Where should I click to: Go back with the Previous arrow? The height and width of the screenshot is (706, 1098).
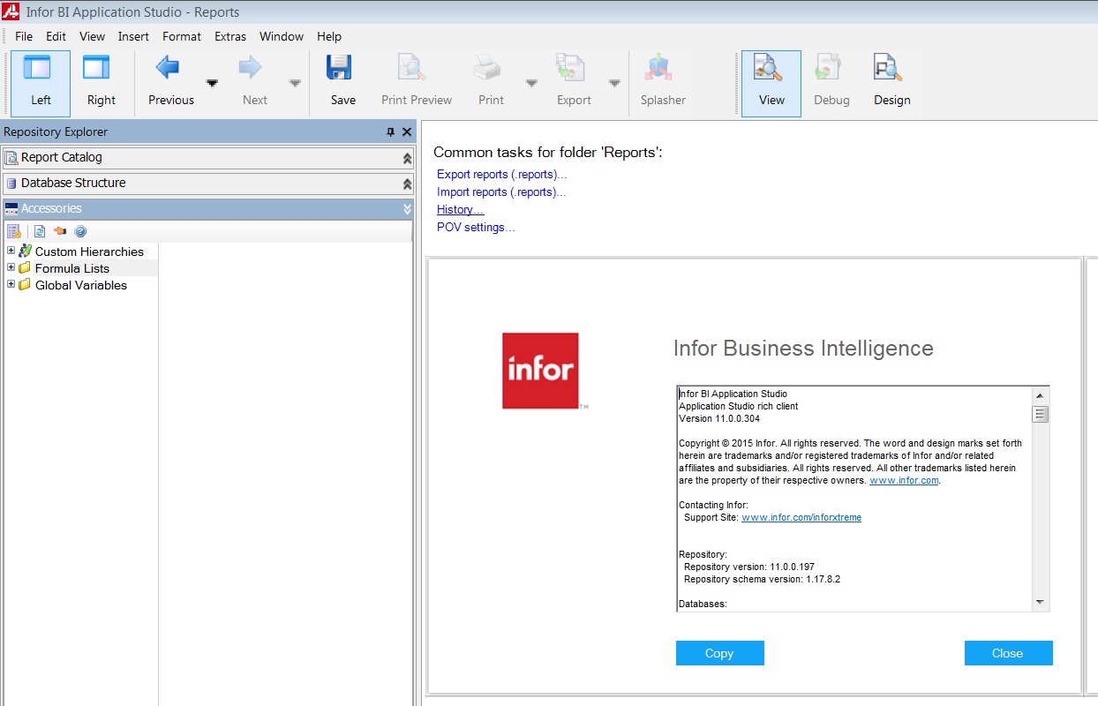[x=168, y=67]
